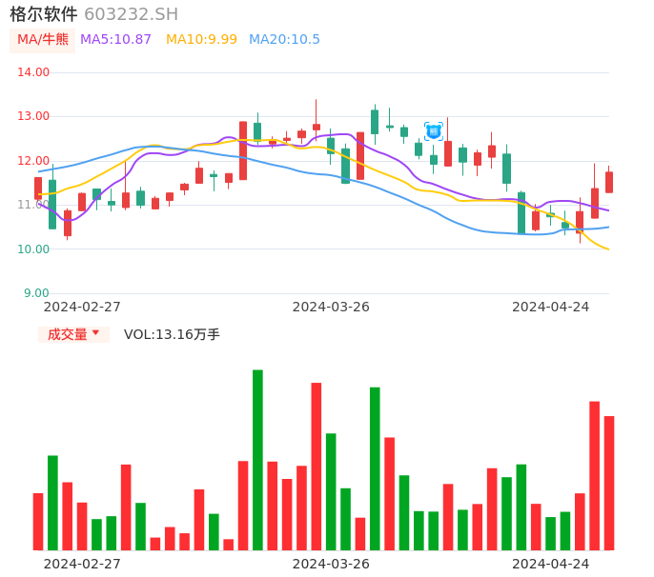
Task: Toggle the MA20:10.5 moving average legend
Action: click(x=284, y=40)
